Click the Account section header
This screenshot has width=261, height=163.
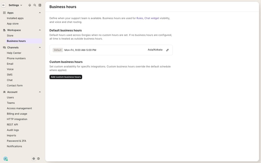tap(12, 92)
